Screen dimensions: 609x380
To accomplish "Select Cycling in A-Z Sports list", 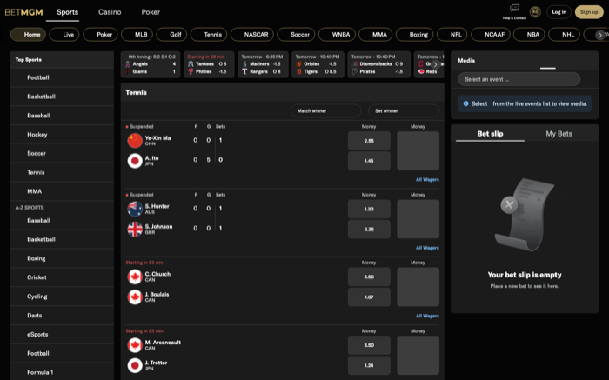I will click(x=62, y=297).
